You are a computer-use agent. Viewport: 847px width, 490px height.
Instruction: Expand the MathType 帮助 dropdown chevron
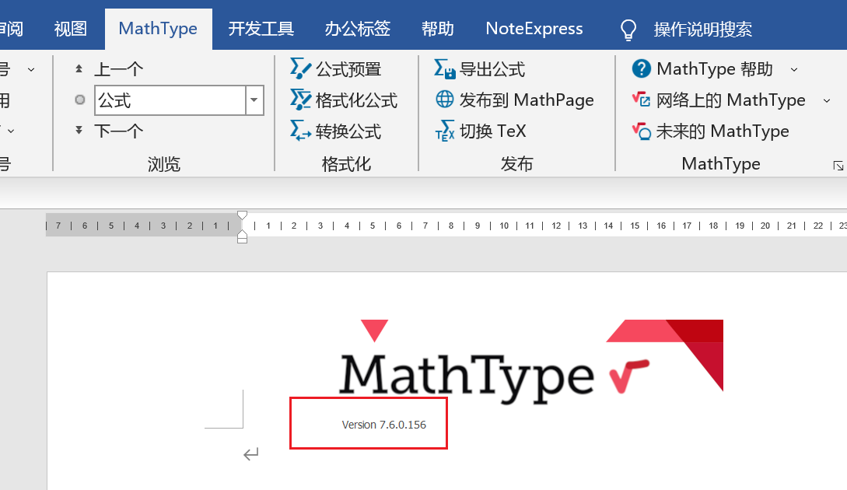click(794, 69)
